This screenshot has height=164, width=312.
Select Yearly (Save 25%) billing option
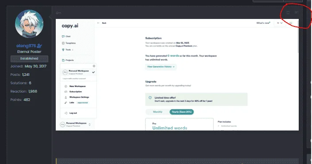(182, 112)
